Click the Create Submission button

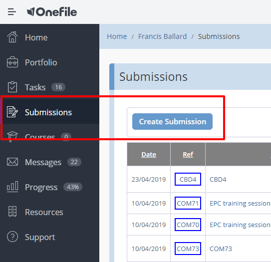[172, 121]
